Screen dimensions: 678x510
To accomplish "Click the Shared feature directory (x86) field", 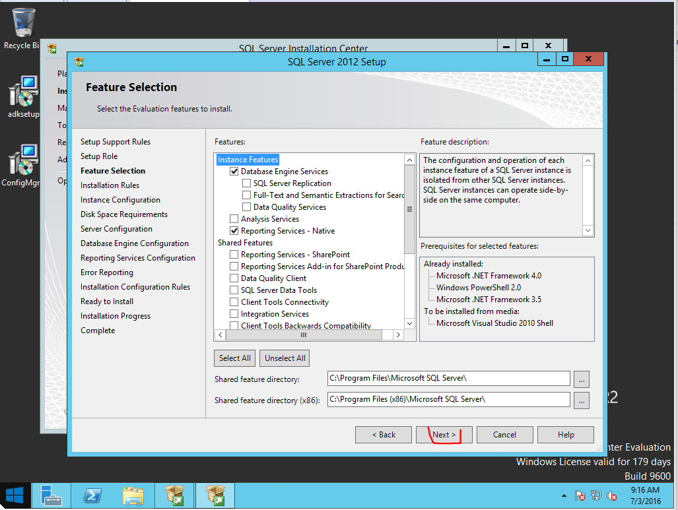I will click(449, 399).
